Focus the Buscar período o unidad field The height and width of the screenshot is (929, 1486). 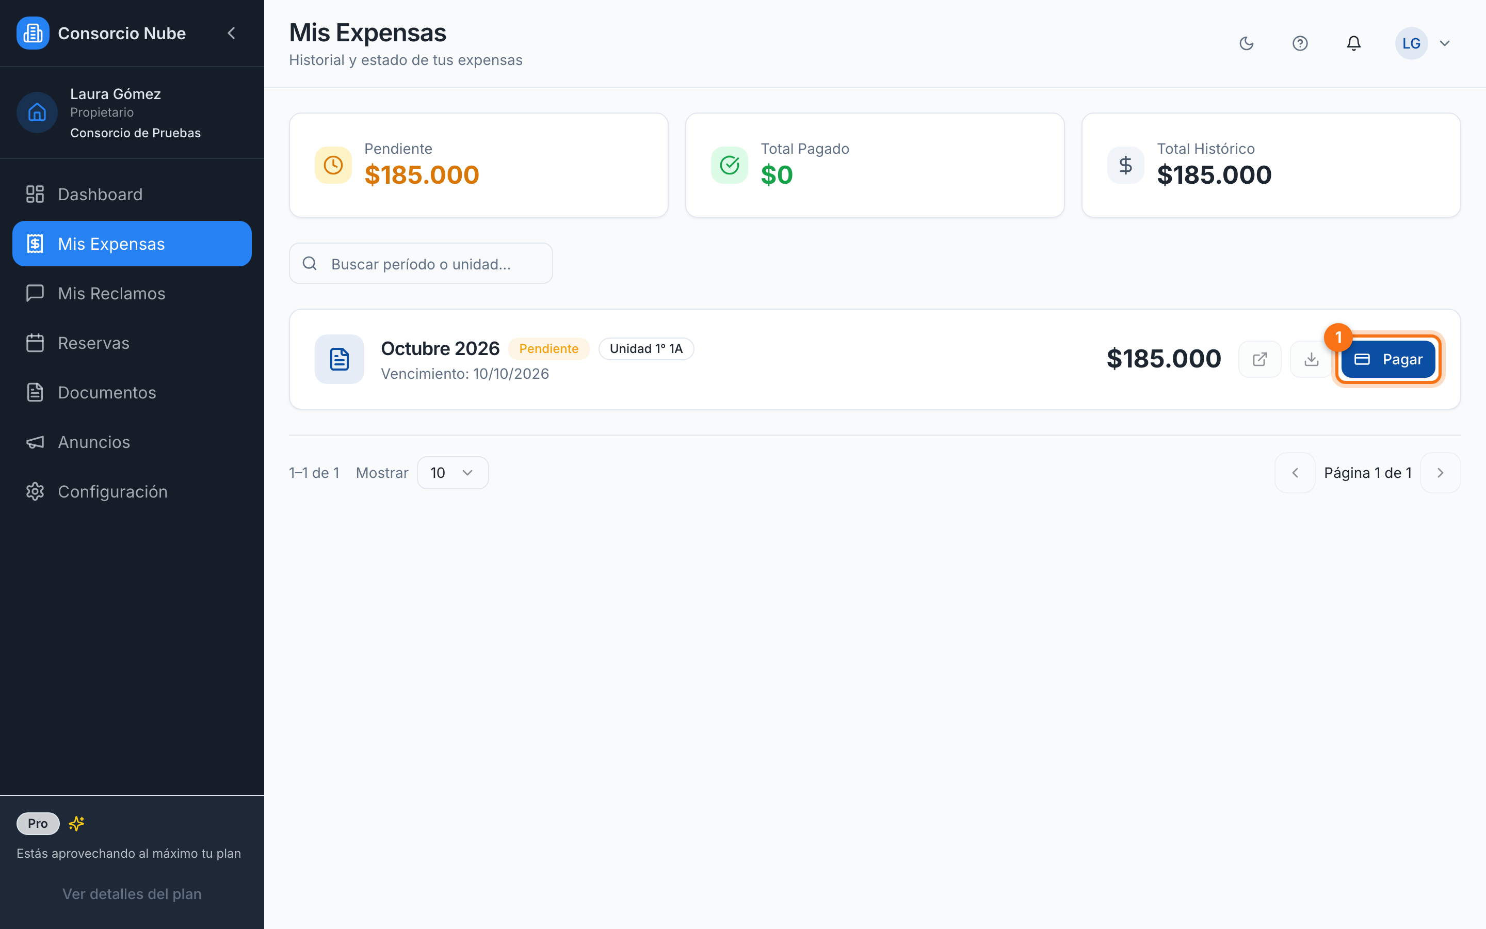point(421,264)
